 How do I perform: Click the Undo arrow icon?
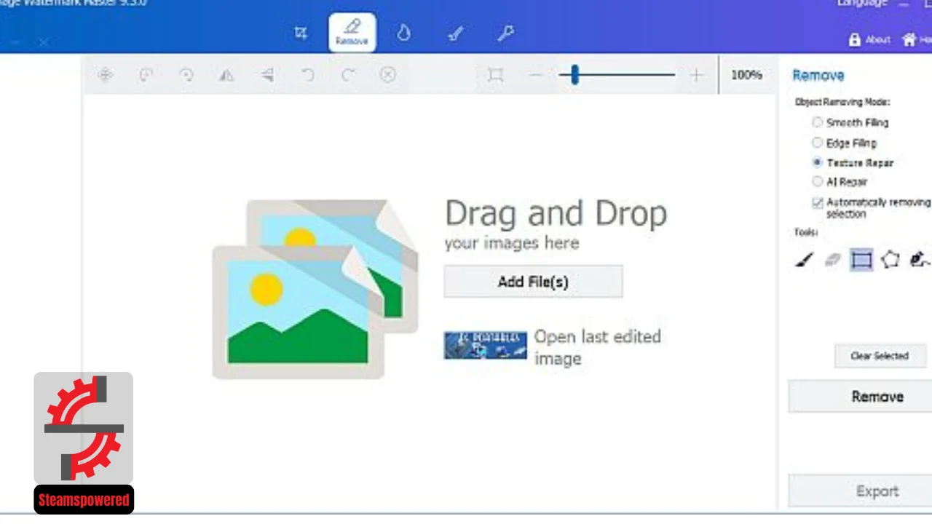[x=308, y=74]
